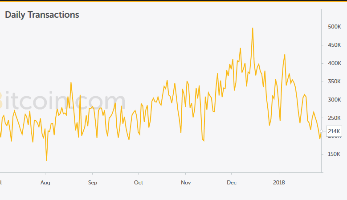
Task: Click the 450K y-axis label
Action: 334,45
